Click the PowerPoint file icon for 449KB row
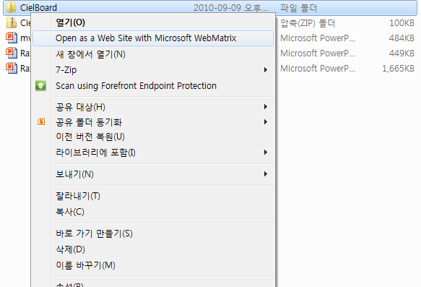This screenshot has height=287, width=421. click(x=12, y=53)
